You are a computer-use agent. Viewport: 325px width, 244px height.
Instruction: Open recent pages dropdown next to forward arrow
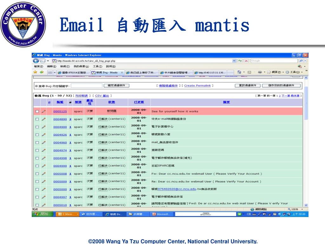[x=48, y=61]
